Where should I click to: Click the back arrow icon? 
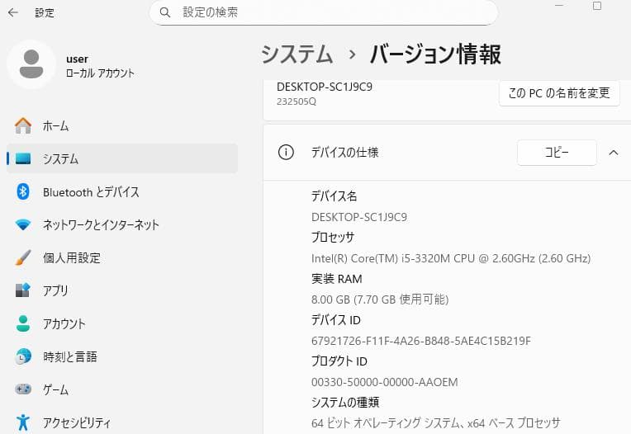[13, 12]
